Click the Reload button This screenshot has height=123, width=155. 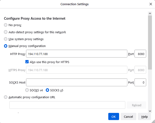[136, 105]
